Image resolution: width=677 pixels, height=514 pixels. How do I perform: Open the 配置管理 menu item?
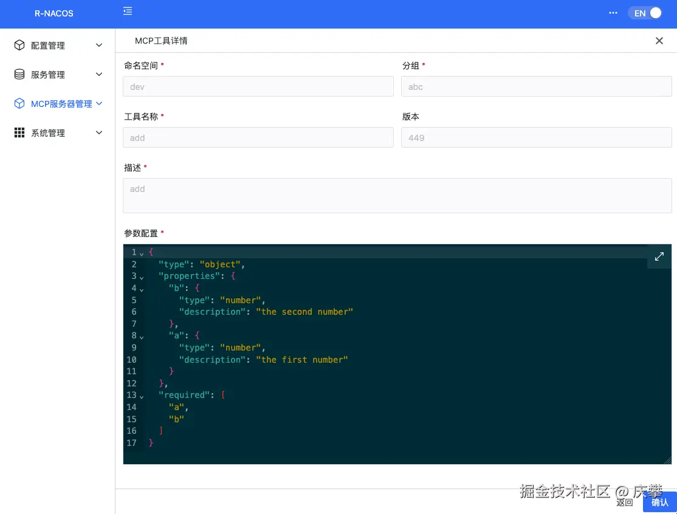pos(57,46)
